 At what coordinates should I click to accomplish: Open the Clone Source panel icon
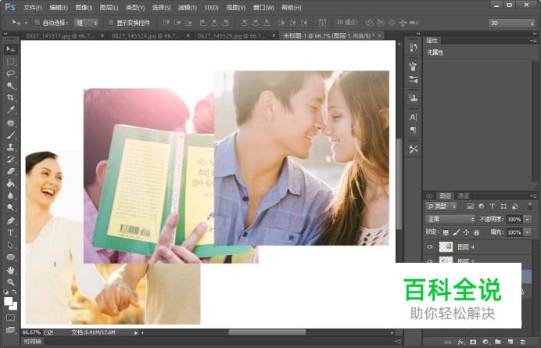coord(413,98)
